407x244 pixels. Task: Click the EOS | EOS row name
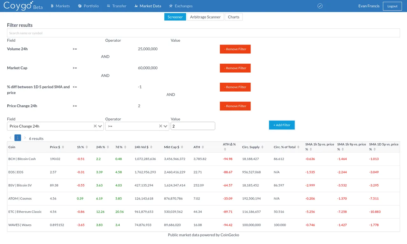click(x=16, y=172)
